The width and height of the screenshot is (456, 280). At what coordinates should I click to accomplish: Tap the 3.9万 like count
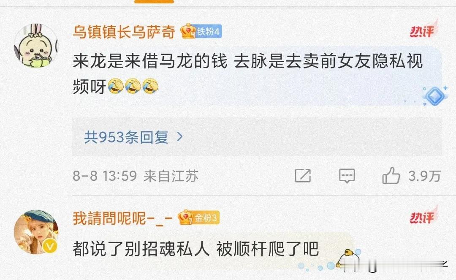[425, 176]
